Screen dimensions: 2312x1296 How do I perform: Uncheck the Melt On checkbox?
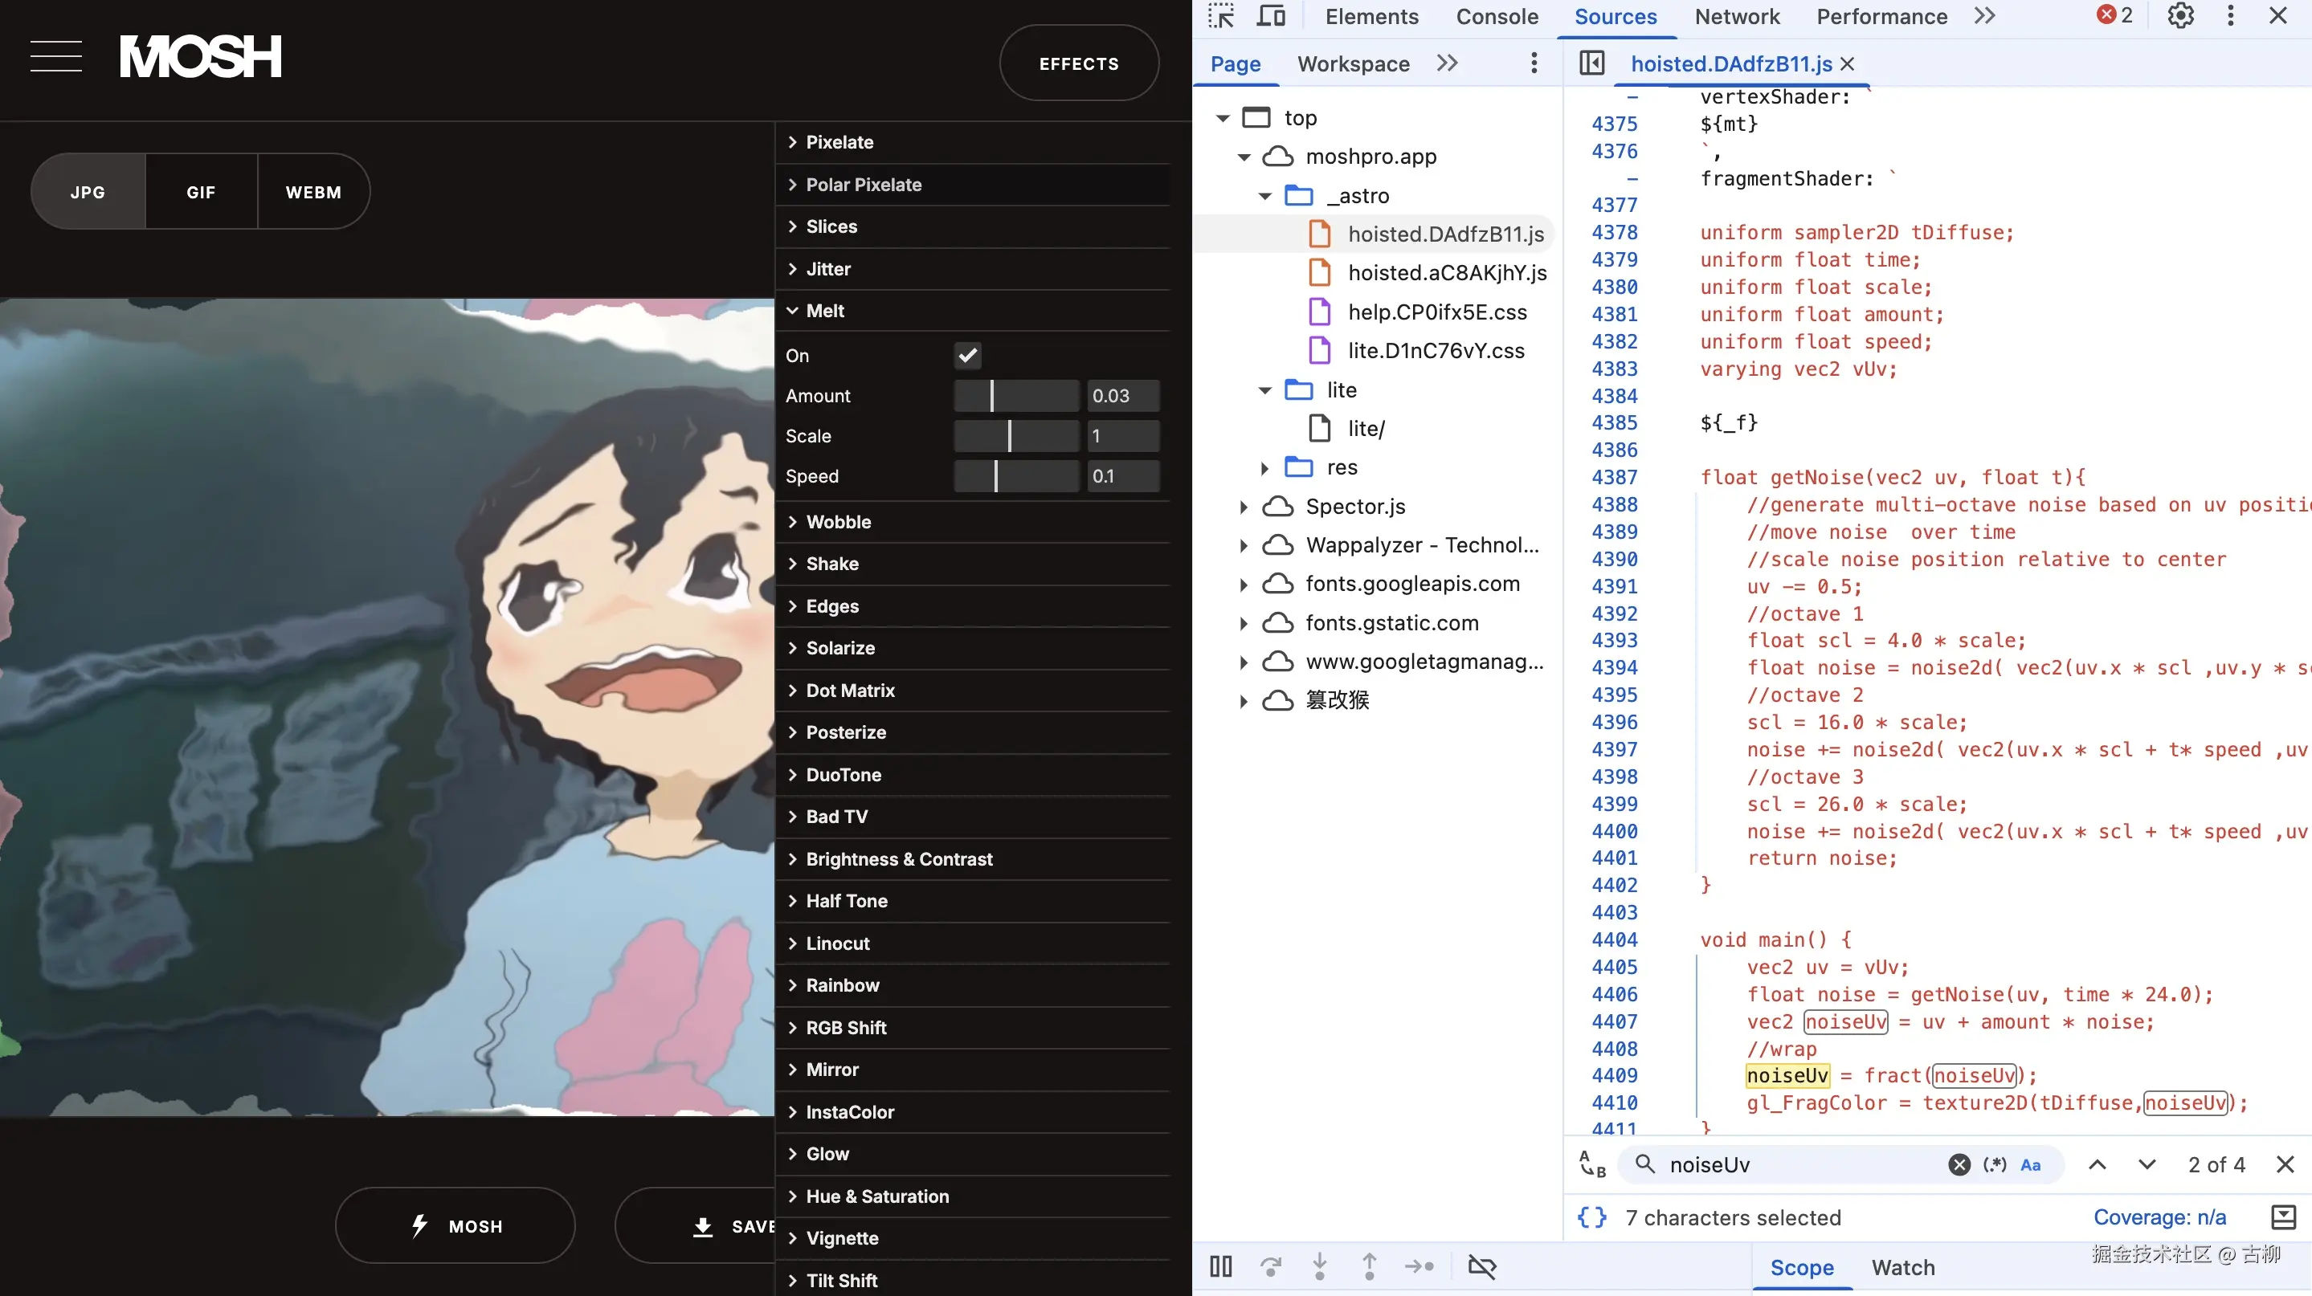[x=967, y=355]
